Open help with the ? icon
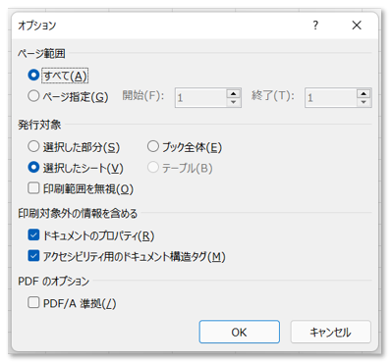This screenshot has width=392, height=363. (x=315, y=26)
